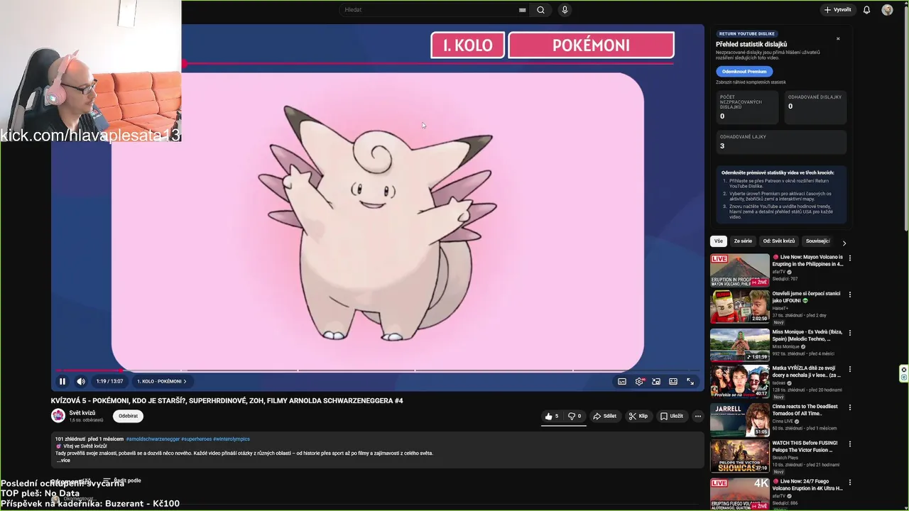Open options for Mayon Volcano video

tap(850, 258)
